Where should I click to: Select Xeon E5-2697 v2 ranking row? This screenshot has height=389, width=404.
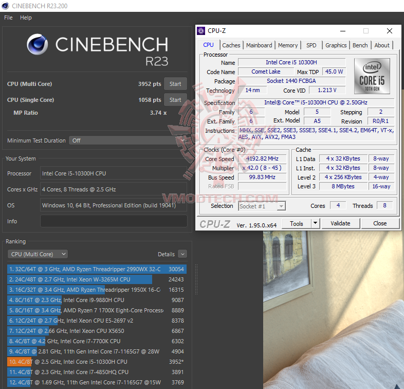point(97,321)
